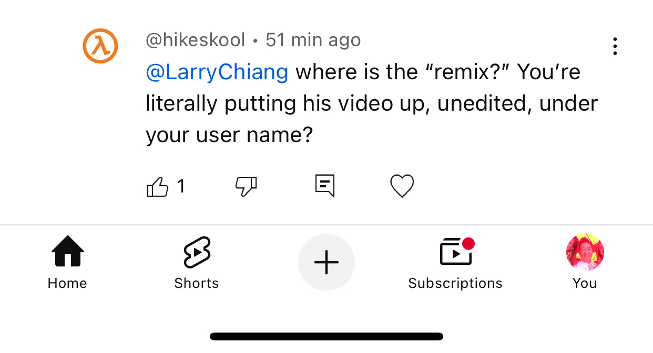Tap the reply icon under the comment
Image resolution: width=653 pixels, height=353 pixels.
[x=324, y=186]
